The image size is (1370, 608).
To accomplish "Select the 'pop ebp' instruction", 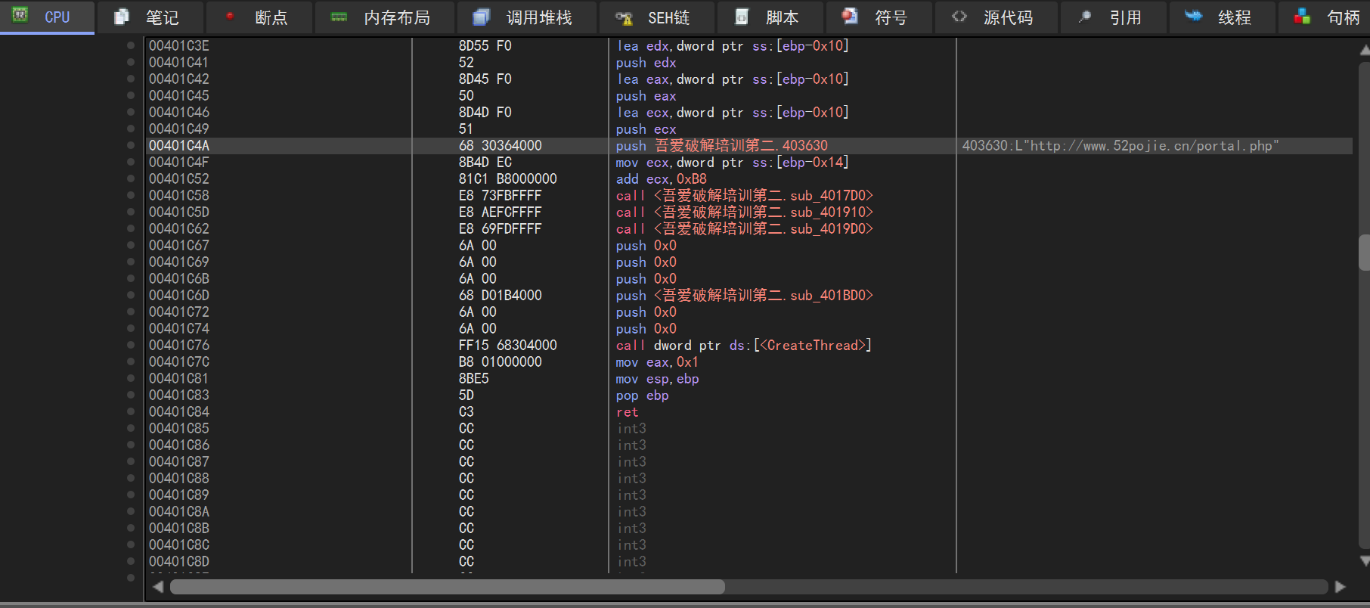I will (643, 396).
